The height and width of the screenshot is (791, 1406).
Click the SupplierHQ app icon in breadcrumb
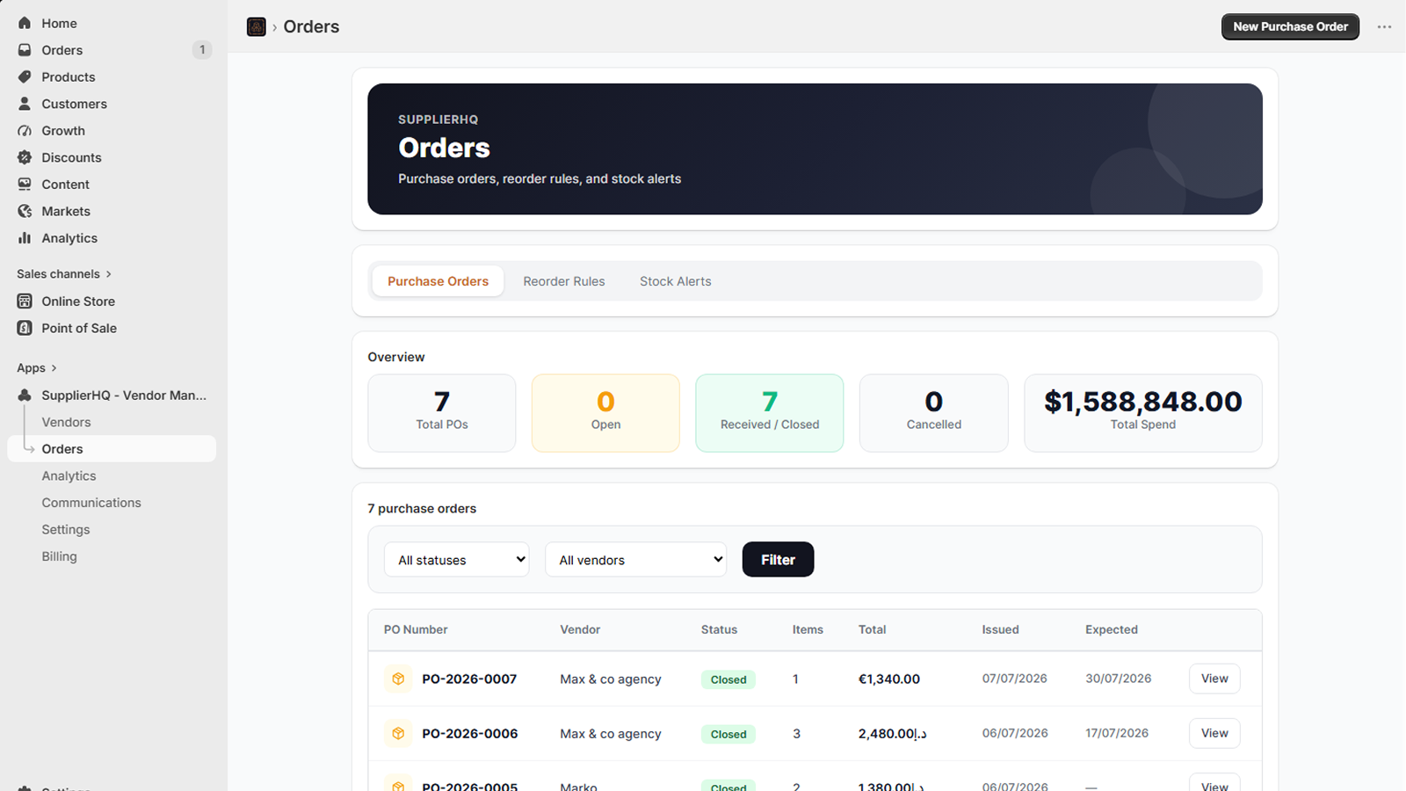point(257,27)
